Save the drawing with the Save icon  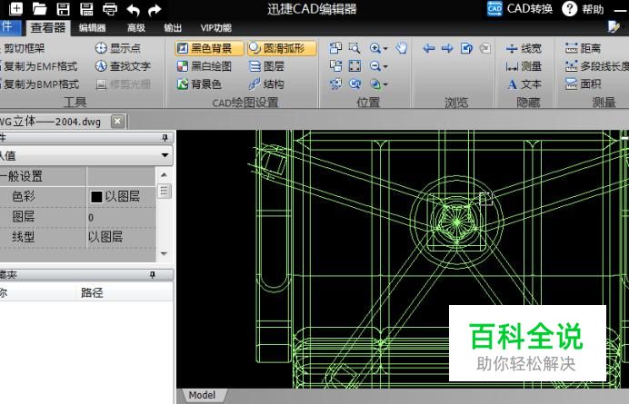point(63,8)
